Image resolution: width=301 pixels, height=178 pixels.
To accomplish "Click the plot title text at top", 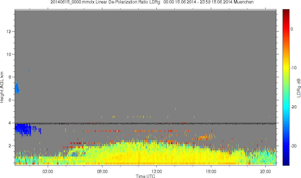I will tap(152, 2).
